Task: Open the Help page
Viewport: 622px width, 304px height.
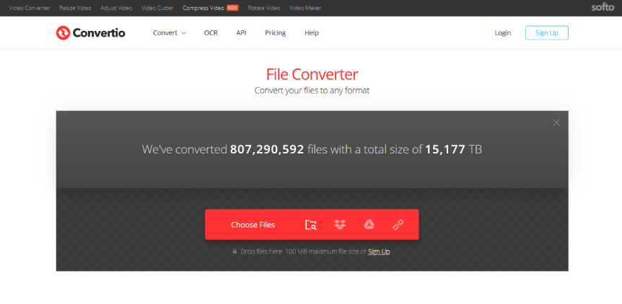Action: [312, 33]
